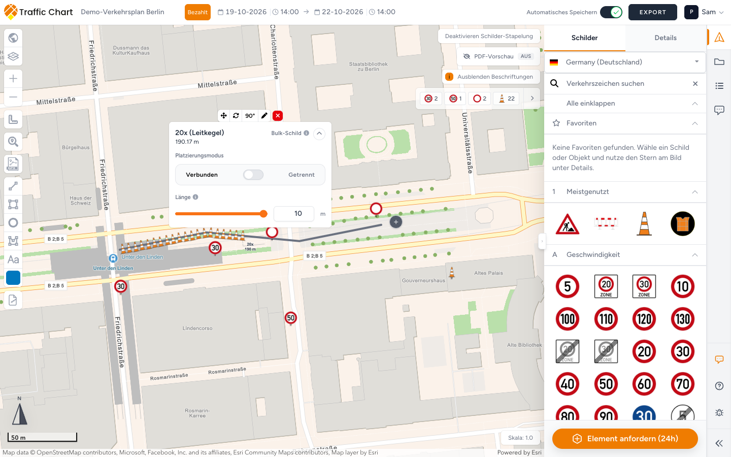Switch placement mode between Verbunden and Getrennt
This screenshot has width=731, height=457.
253,175
